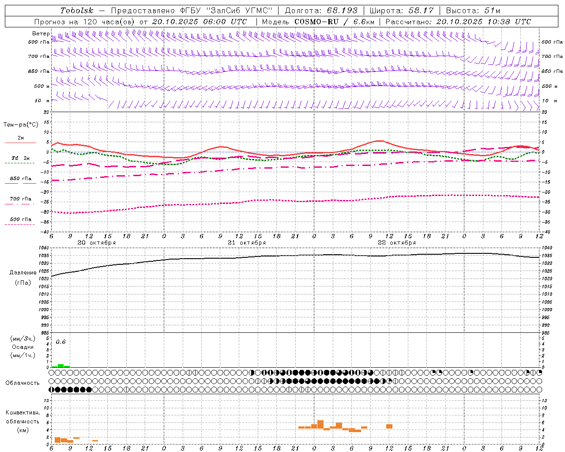Click the '500 гПа' temperature legend entry
Viewport: 565px width, 452px height.
21,219
